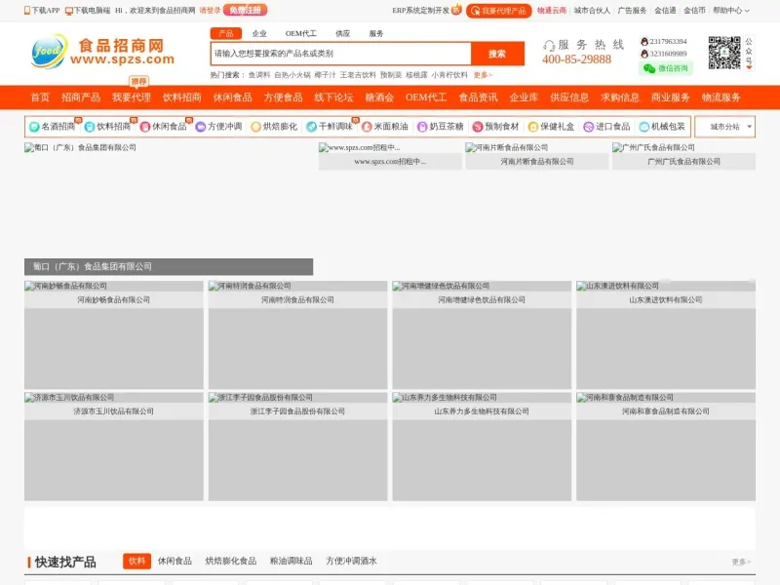This screenshot has width=780, height=585.
Task: Select the 产品 search tab
Action: [226, 33]
